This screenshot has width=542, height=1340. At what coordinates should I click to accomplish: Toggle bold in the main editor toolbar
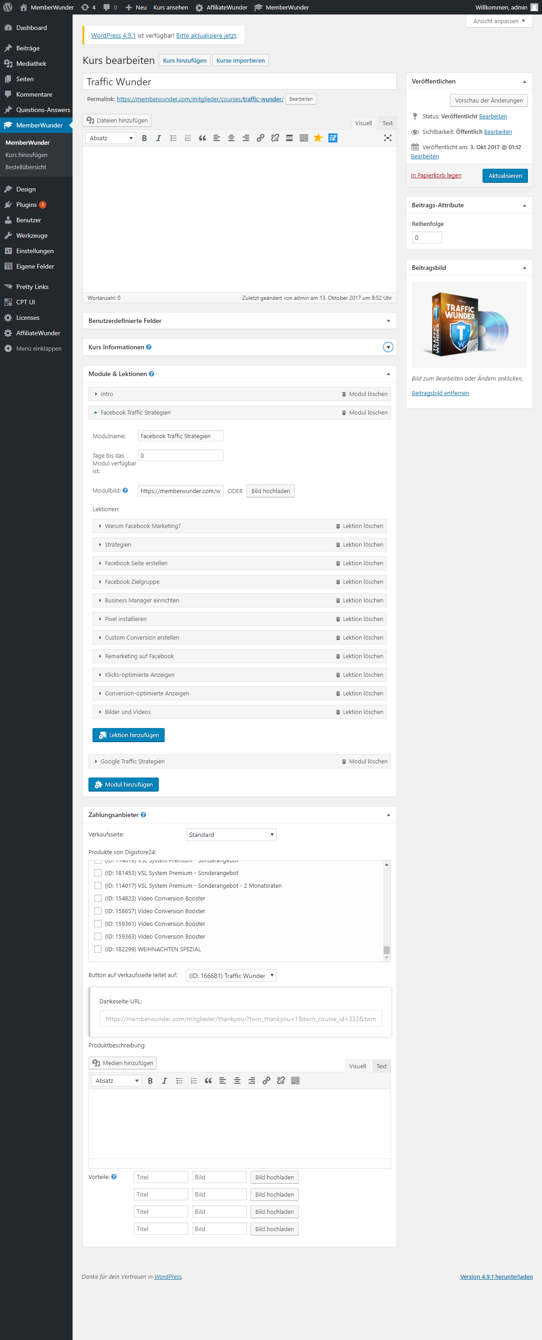pyautogui.click(x=144, y=138)
